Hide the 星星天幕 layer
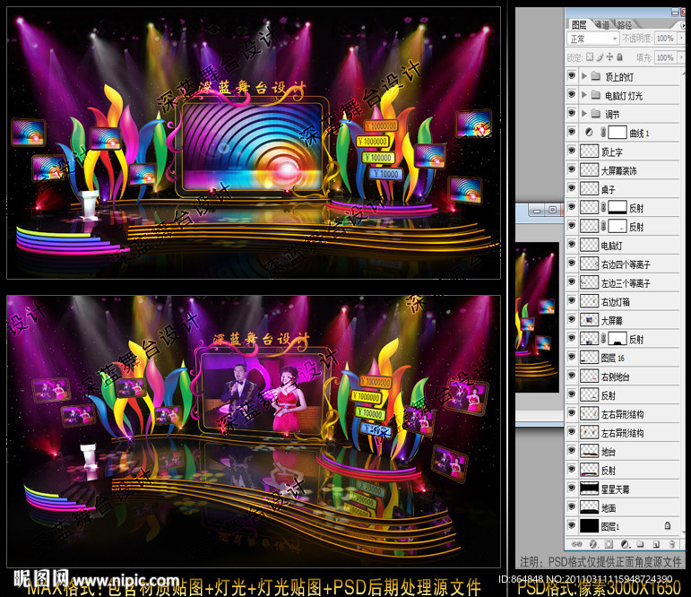This screenshot has height=597, width=691. pyautogui.click(x=572, y=489)
